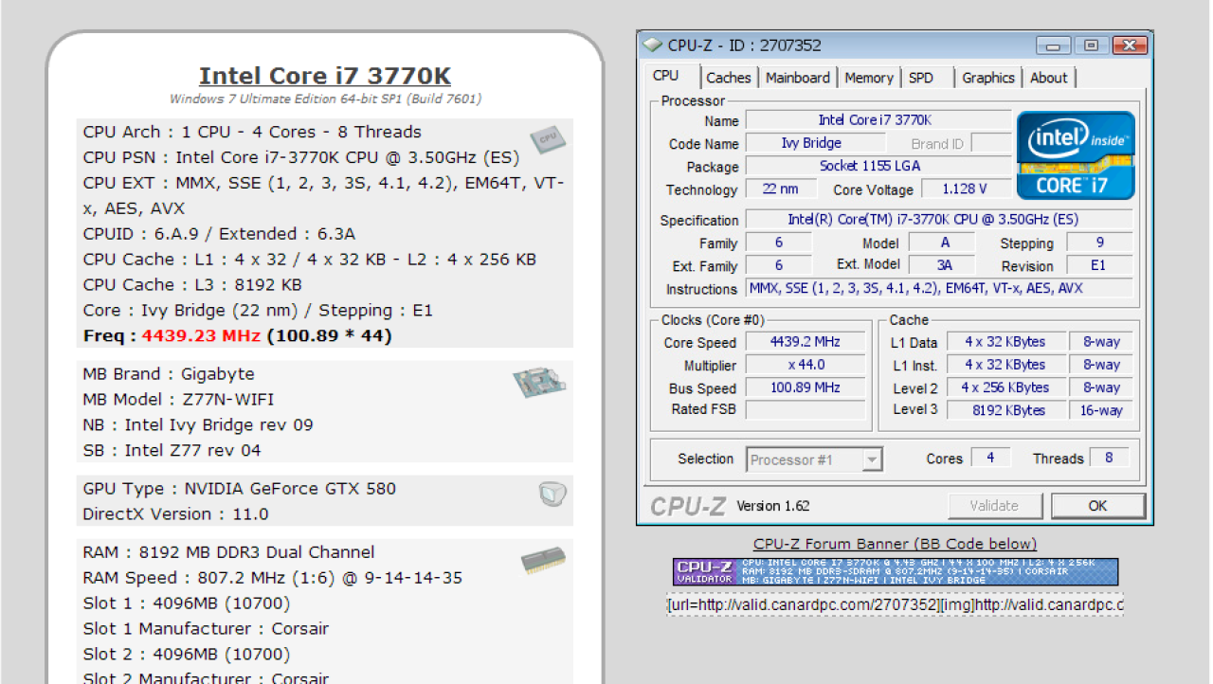Minimize the CPU-Z window
This screenshot has height=684, width=1213.
pos(1053,45)
